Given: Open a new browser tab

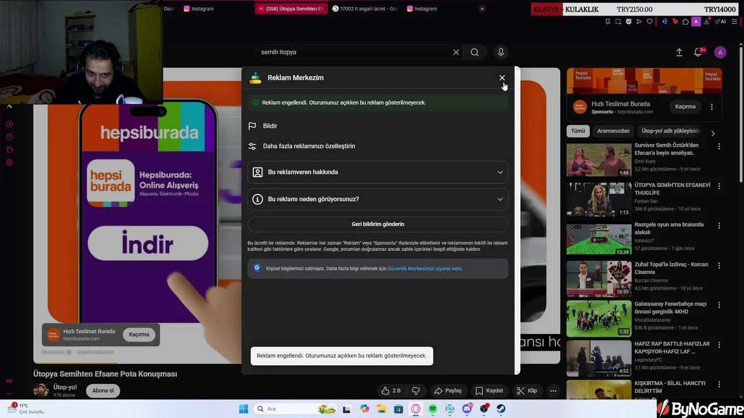Looking at the screenshot, I should [482, 9].
